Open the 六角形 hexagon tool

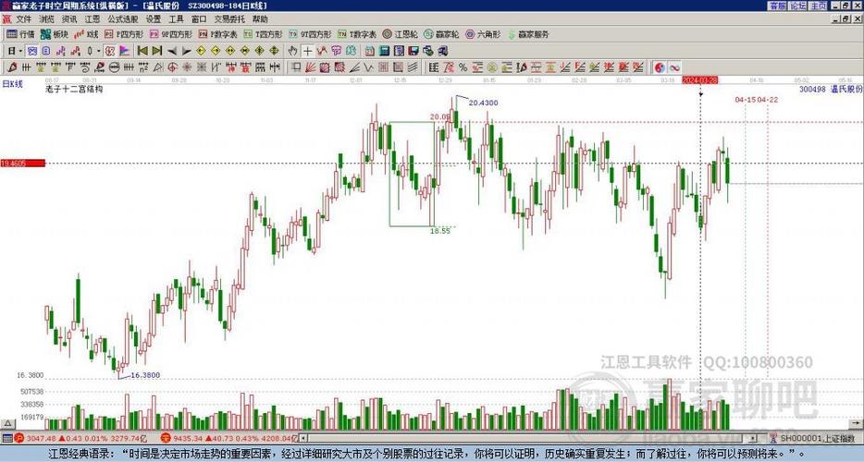click(x=483, y=34)
